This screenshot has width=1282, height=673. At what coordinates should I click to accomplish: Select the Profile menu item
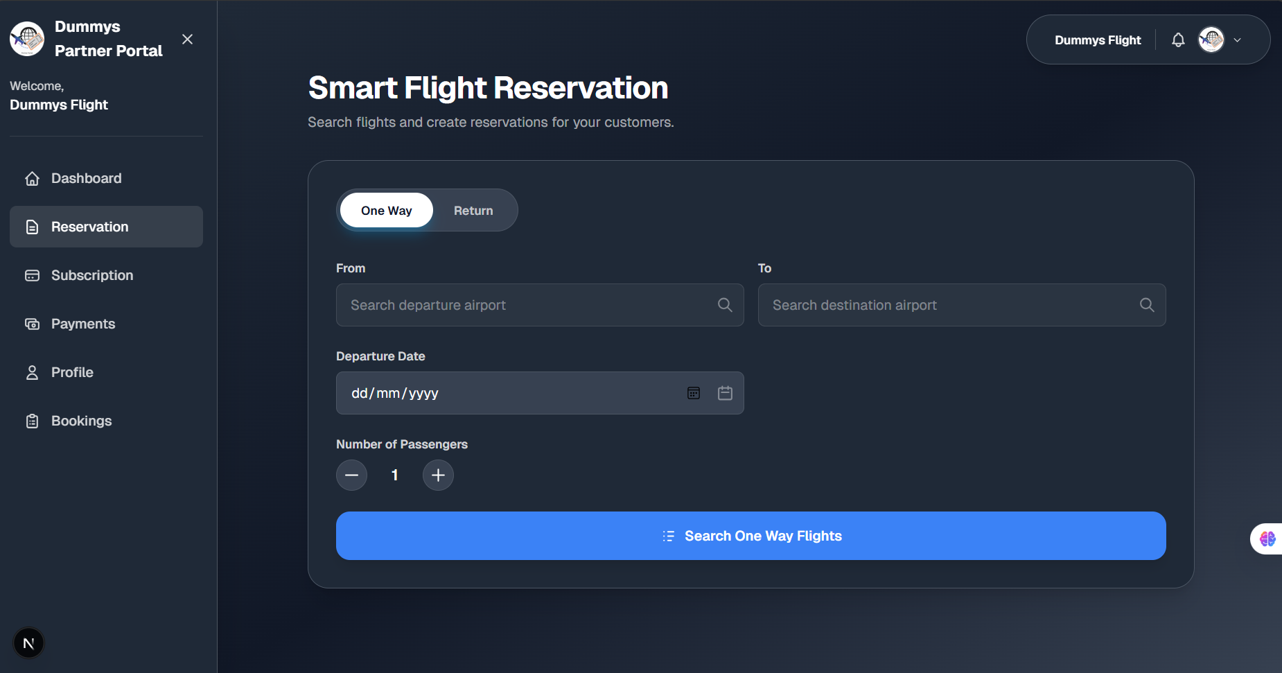coord(71,372)
